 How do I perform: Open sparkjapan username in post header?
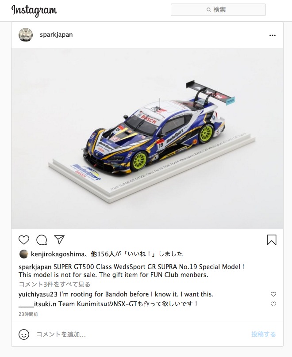tap(56, 34)
